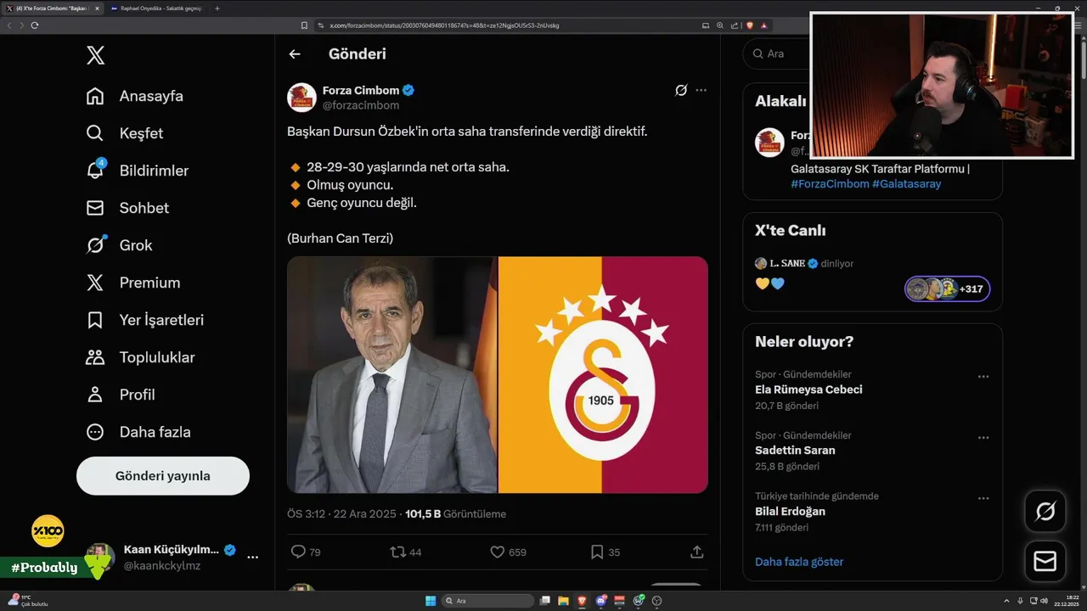
Task: Click #ForzaCimbom hashtag in Alakalı card
Action: coord(830,183)
